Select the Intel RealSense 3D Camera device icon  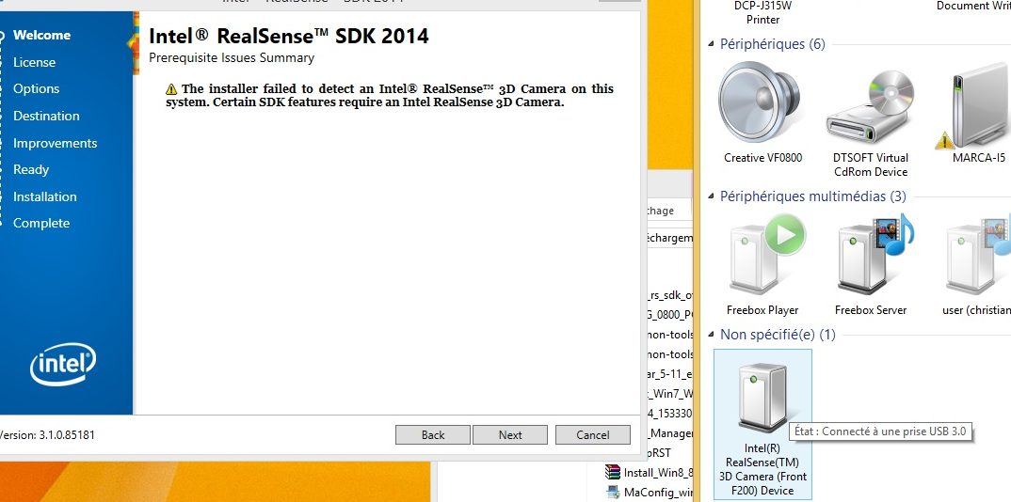tap(763, 398)
